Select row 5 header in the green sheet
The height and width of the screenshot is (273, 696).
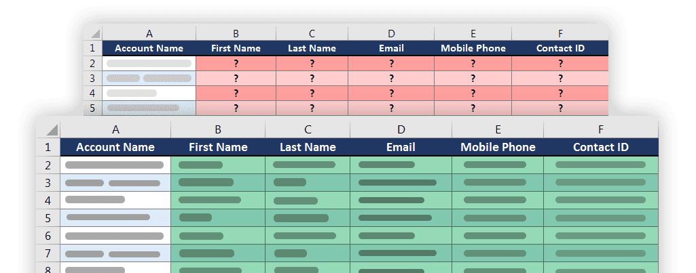tap(48, 218)
